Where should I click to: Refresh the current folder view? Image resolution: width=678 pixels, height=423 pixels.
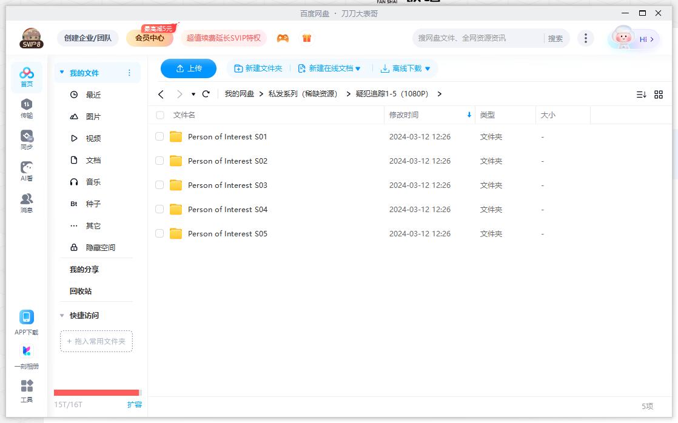(x=206, y=95)
